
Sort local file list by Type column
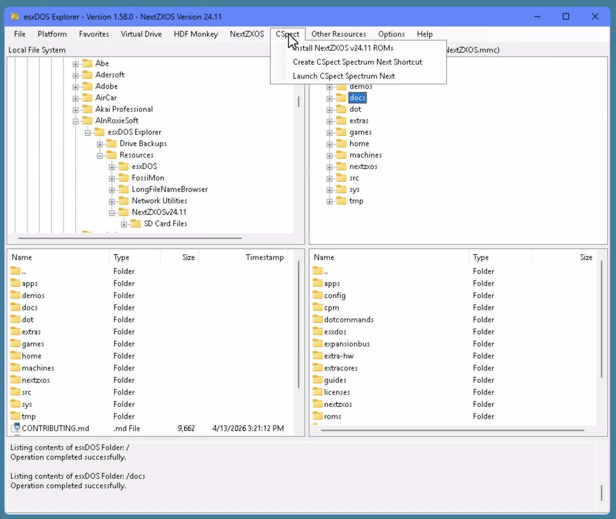pos(135,257)
